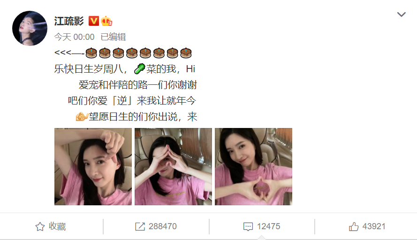Viewport: 417px width, 240px height.
Task: Click the orange V verified badge
Action: tap(94, 21)
